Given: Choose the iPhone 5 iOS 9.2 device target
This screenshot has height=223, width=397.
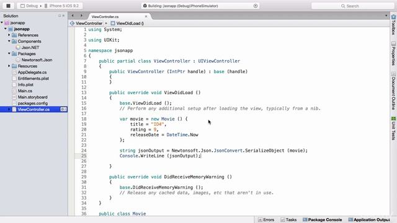Looking at the screenshot, I should pos(61,6).
